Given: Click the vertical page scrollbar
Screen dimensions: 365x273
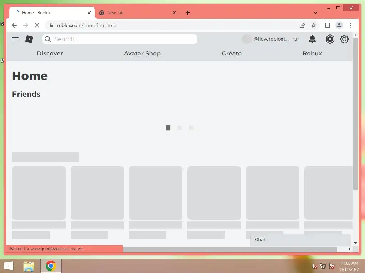Looking at the screenshot, I should point(355,114).
